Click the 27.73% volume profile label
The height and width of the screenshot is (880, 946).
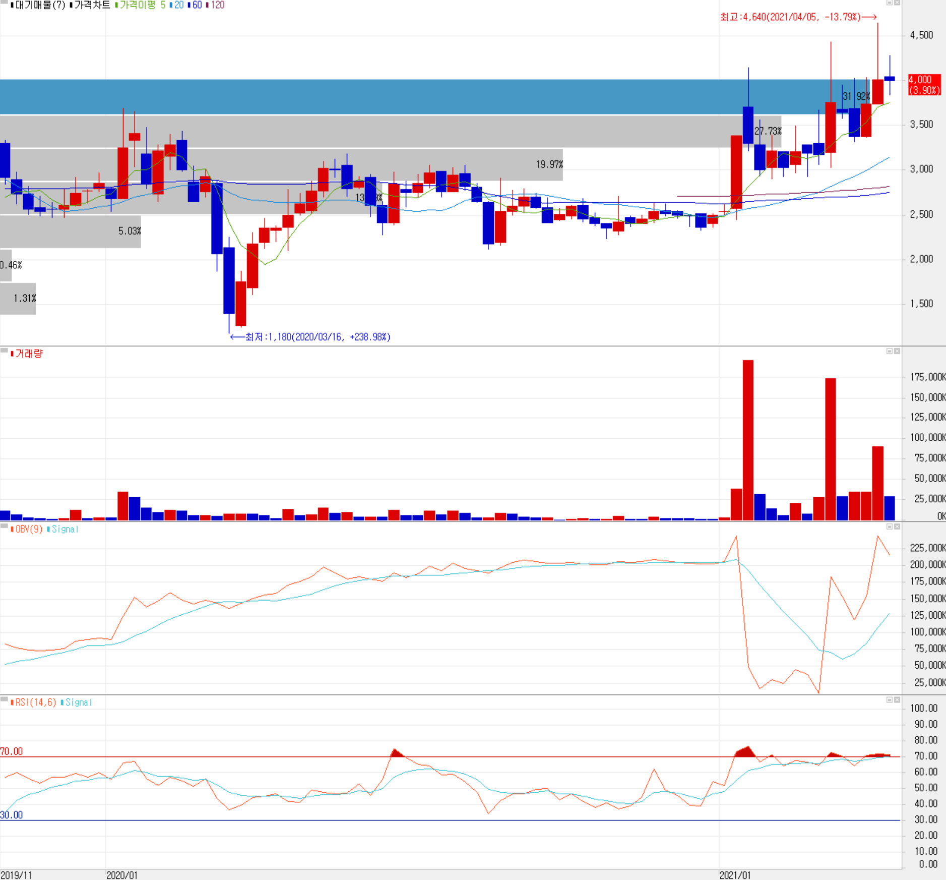[768, 131]
